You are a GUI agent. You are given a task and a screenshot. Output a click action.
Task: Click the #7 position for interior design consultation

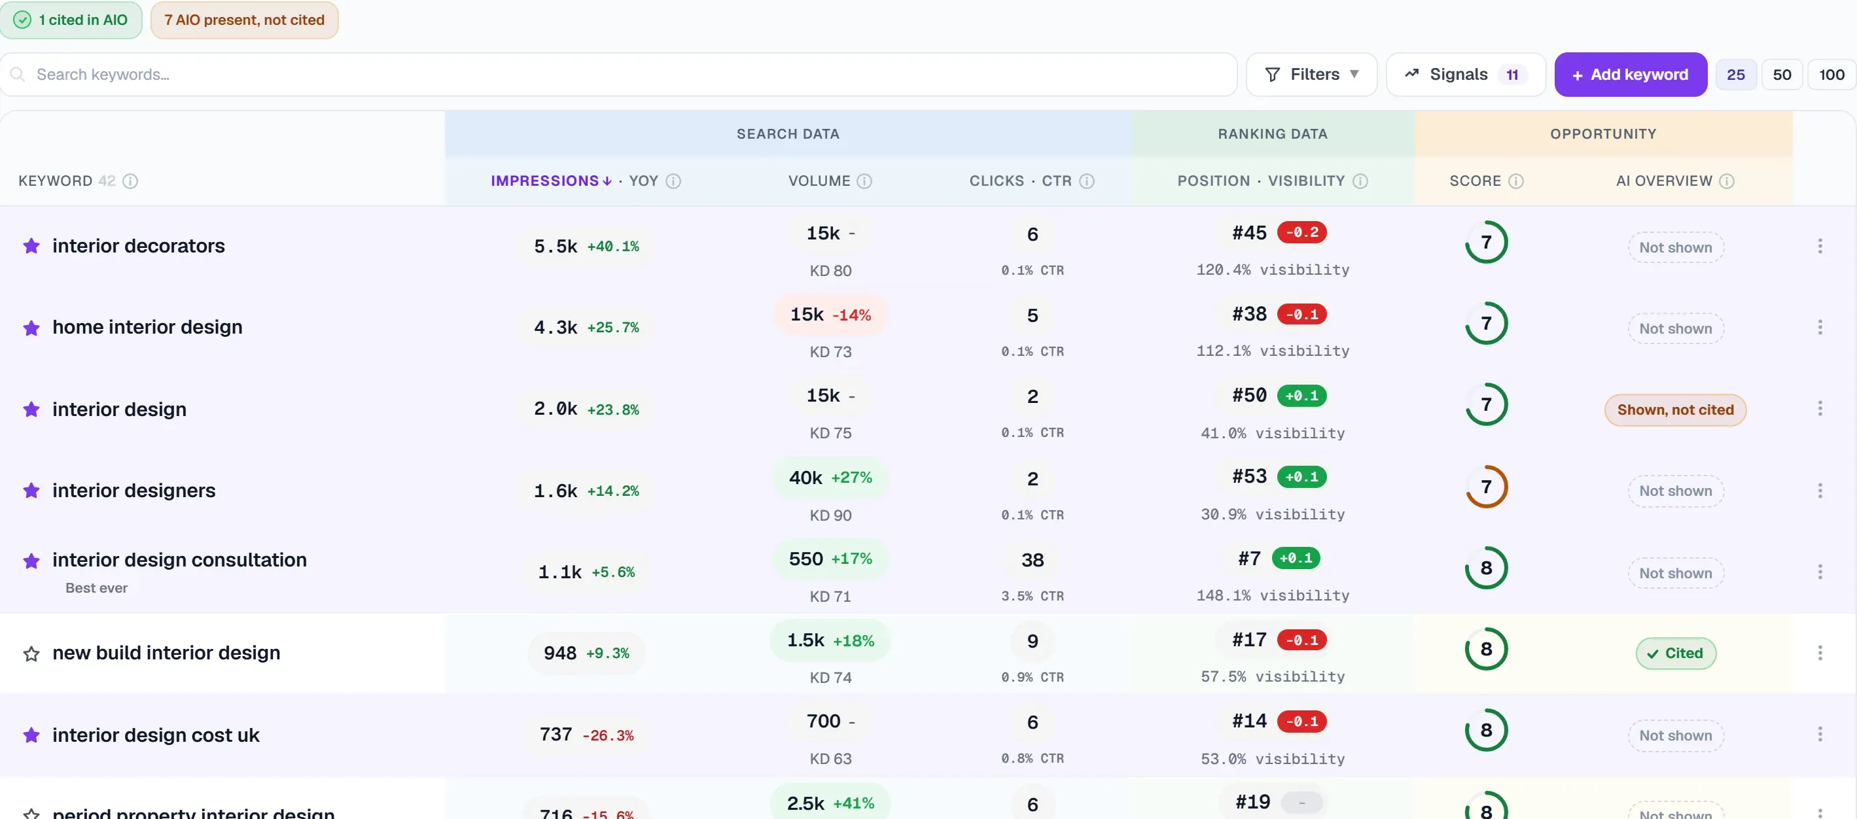click(x=1249, y=559)
